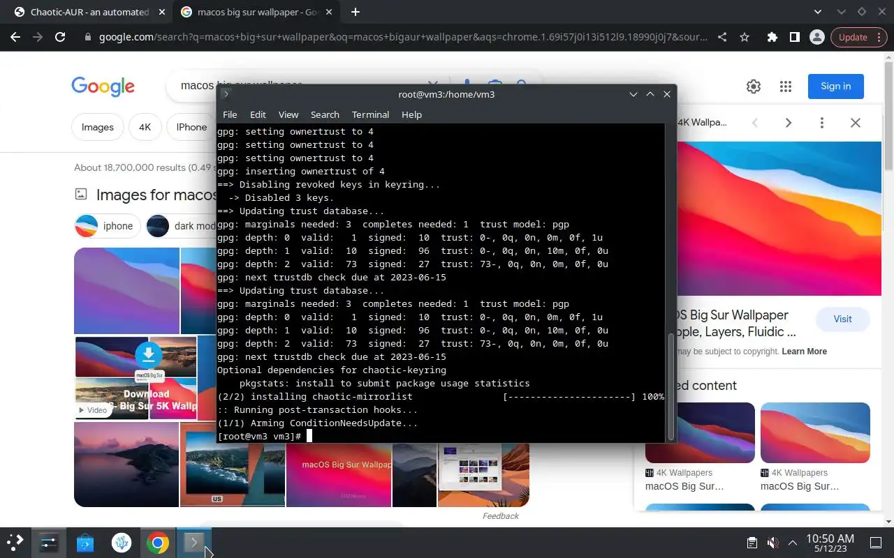
Task: Click the Visit button in preview
Action: tap(842, 319)
